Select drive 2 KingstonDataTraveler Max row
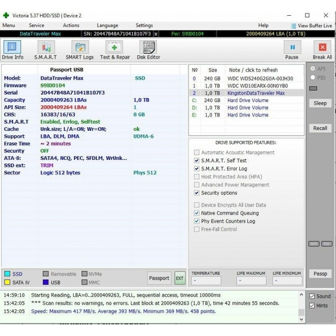The image size is (336, 336). [246, 93]
